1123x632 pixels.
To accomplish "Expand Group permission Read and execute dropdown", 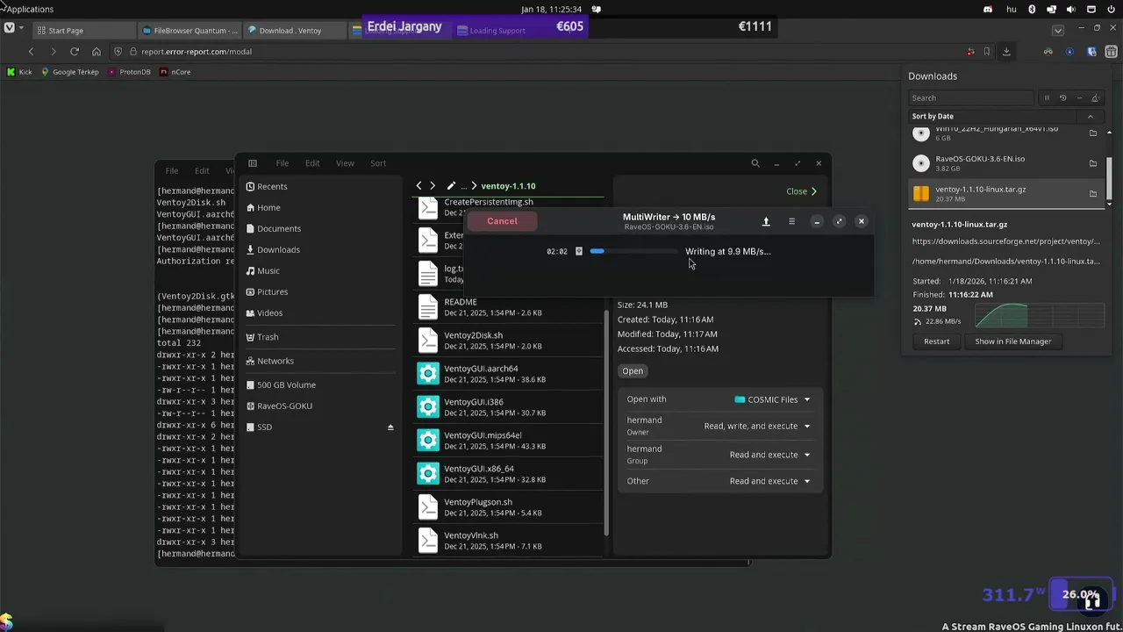I will (x=769, y=455).
